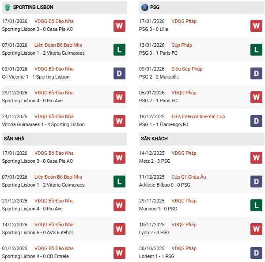265x262 pixels.
Task: Click the Sporting Lisbon club crest
Action: click(x=7, y=7)
